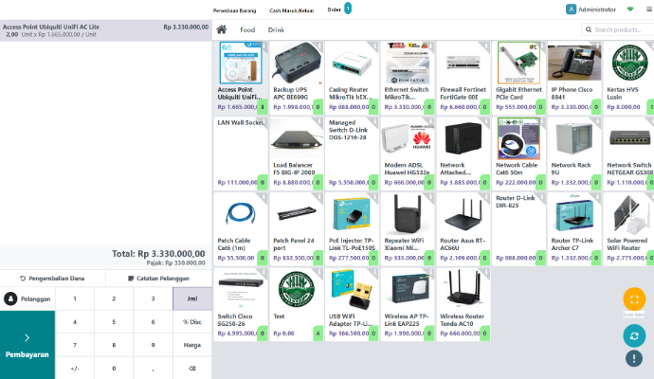Add Switch Cisco SG250-26 product
The width and height of the screenshot is (654, 379).
coord(241,304)
